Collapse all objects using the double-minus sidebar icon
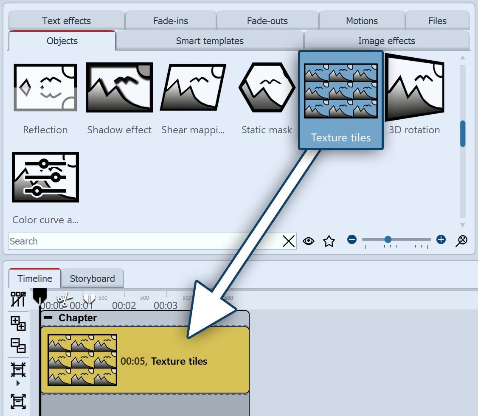The height and width of the screenshot is (416, 478). tap(19, 346)
